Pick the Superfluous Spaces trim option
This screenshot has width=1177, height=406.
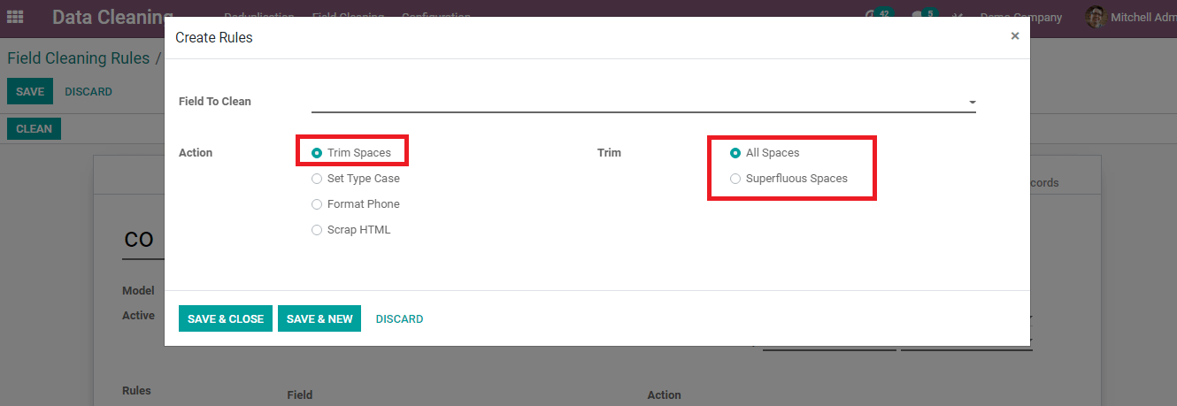(x=735, y=179)
